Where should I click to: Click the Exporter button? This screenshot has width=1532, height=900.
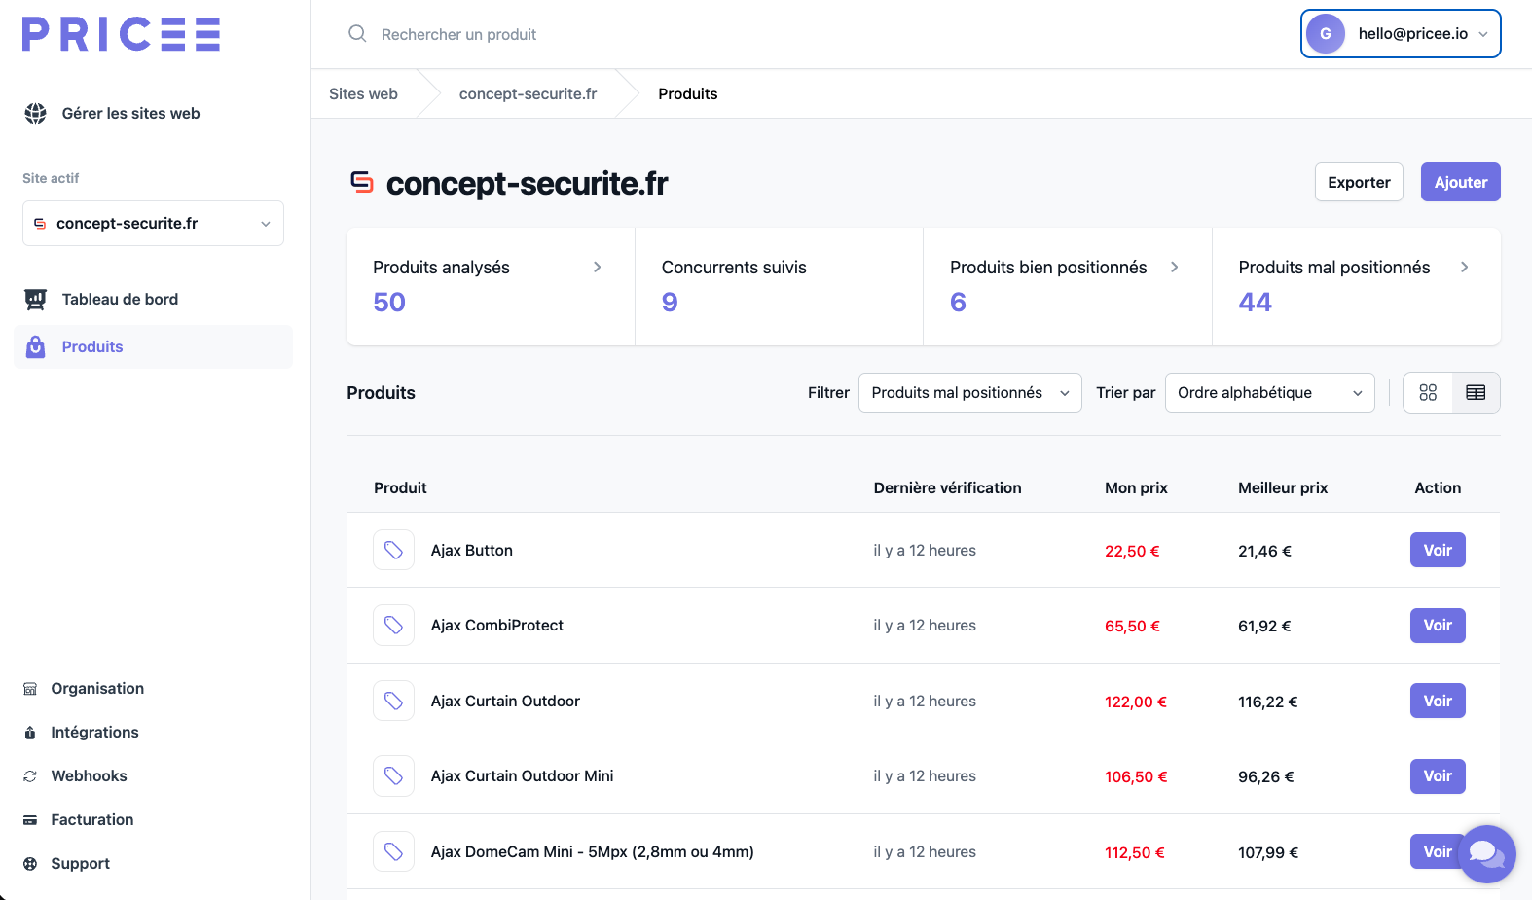[1359, 182]
